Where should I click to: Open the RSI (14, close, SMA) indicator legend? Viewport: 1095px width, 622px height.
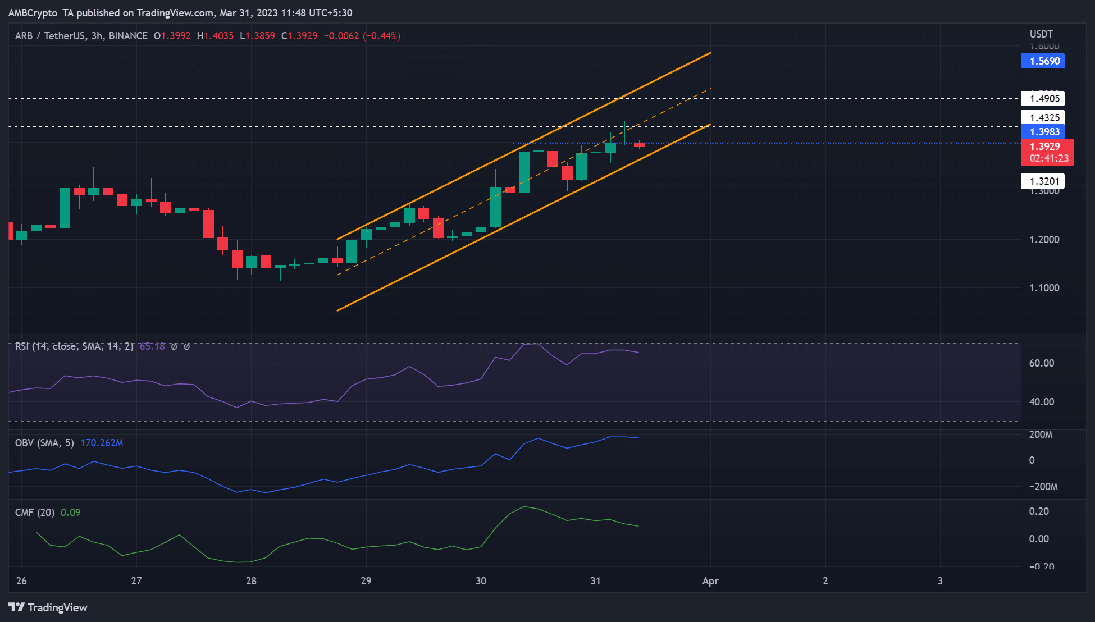point(74,346)
